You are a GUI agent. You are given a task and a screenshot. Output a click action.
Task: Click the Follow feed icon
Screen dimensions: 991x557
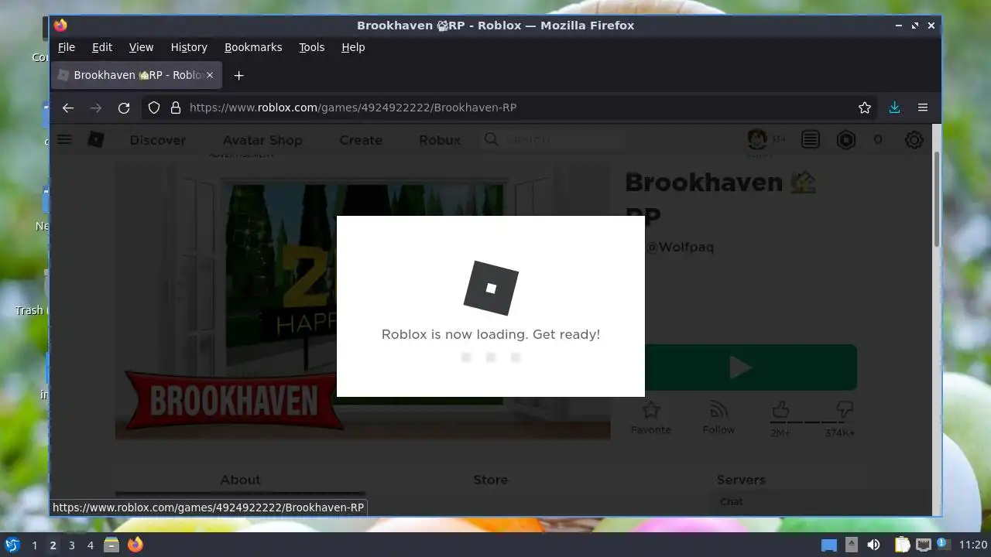click(x=719, y=410)
